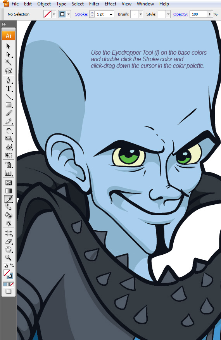Viewport: 221px width, 340px height.
Task: Open Stroke color dropdown arrow
Action: 69,14
